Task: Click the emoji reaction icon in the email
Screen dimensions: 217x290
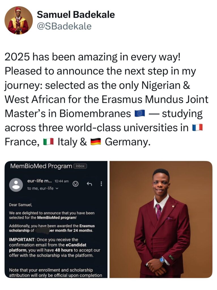Action: 76,184
